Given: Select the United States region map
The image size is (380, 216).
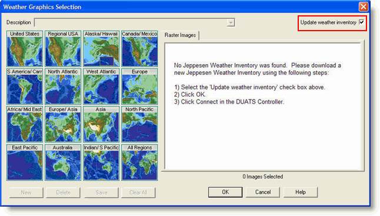Looking at the screenshot, I should point(25,49).
